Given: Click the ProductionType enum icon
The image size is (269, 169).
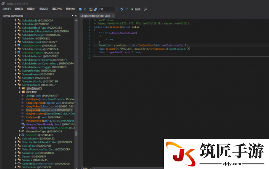Looking at the screenshot, I should pyautogui.click(x=23, y=131).
